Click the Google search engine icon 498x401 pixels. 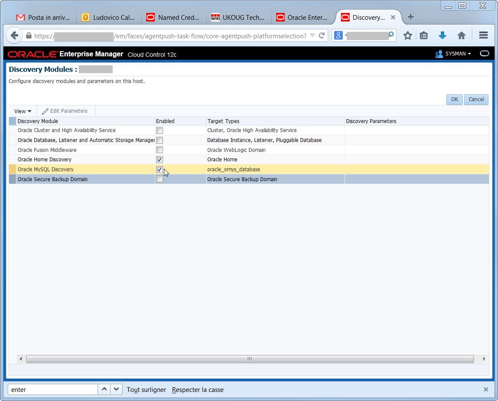pos(338,35)
